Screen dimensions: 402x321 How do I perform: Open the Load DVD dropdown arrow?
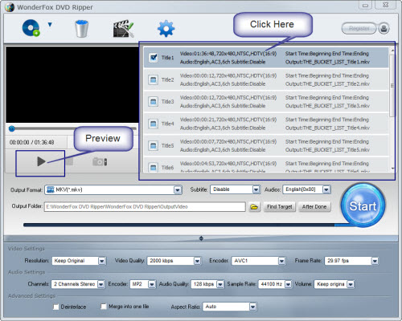(x=50, y=25)
